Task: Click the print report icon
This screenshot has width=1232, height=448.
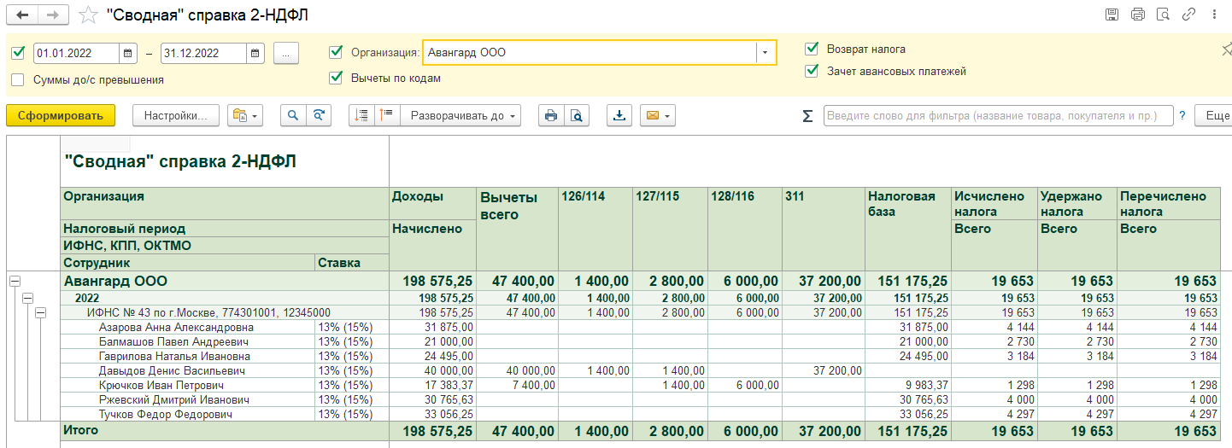Action: click(551, 116)
